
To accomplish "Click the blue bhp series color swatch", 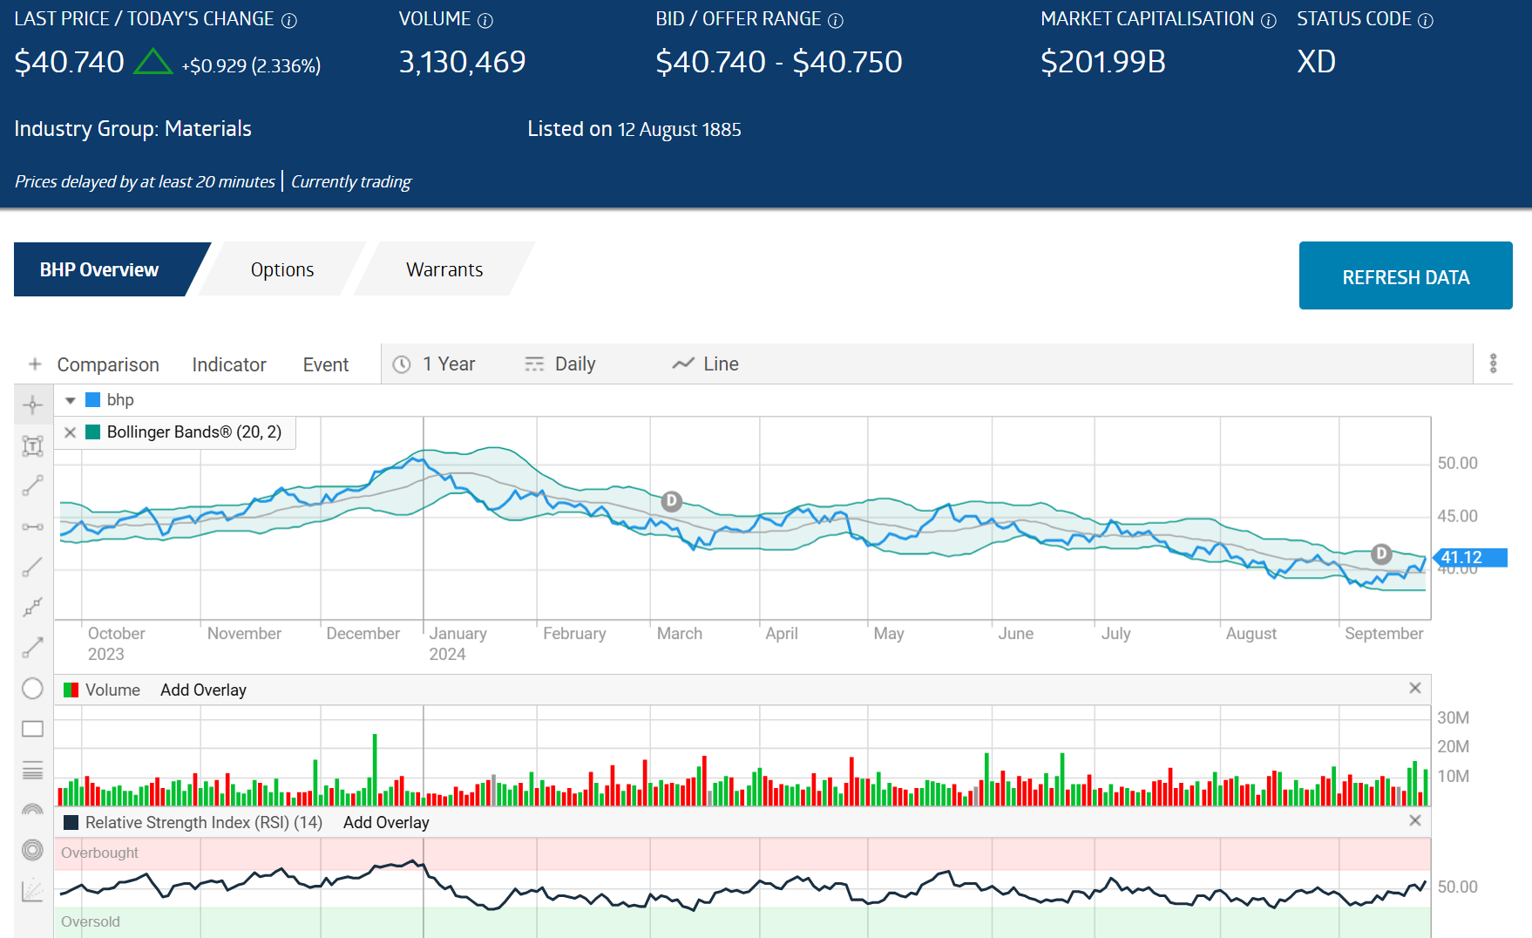I will click(x=92, y=400).
